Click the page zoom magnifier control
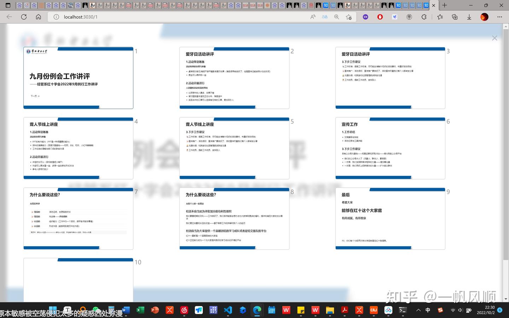509x318 pixels. [x=336, y=17]
